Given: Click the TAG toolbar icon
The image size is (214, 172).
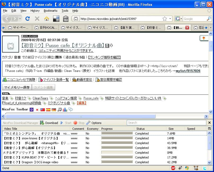Looking at the screenshot, I should (66, 19).
